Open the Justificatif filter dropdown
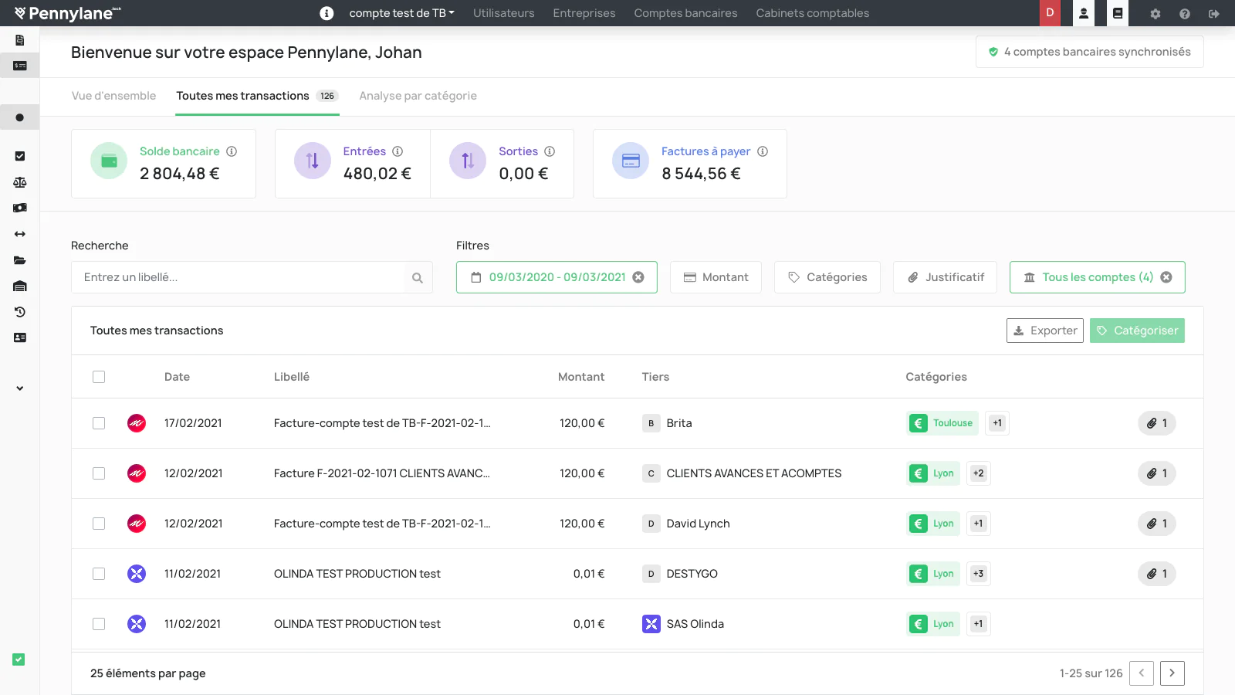Image resolution: width=1235 pixels, height=695 pixels. point(946,277)
